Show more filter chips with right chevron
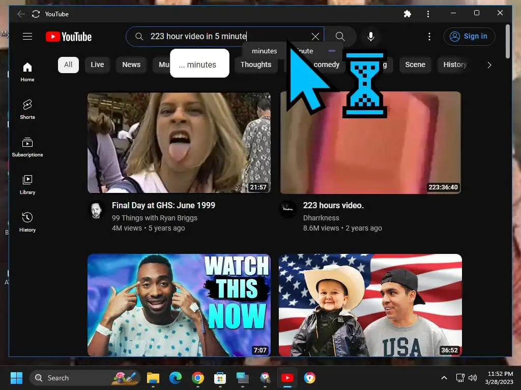 click(489, 65)
